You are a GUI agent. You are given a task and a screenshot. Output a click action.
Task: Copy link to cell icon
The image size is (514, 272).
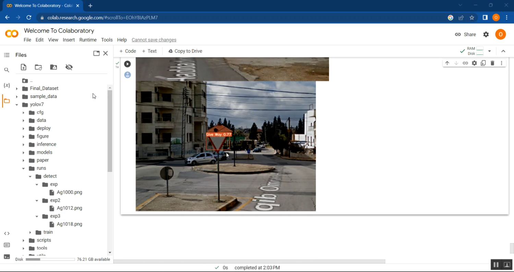[465, 63]
